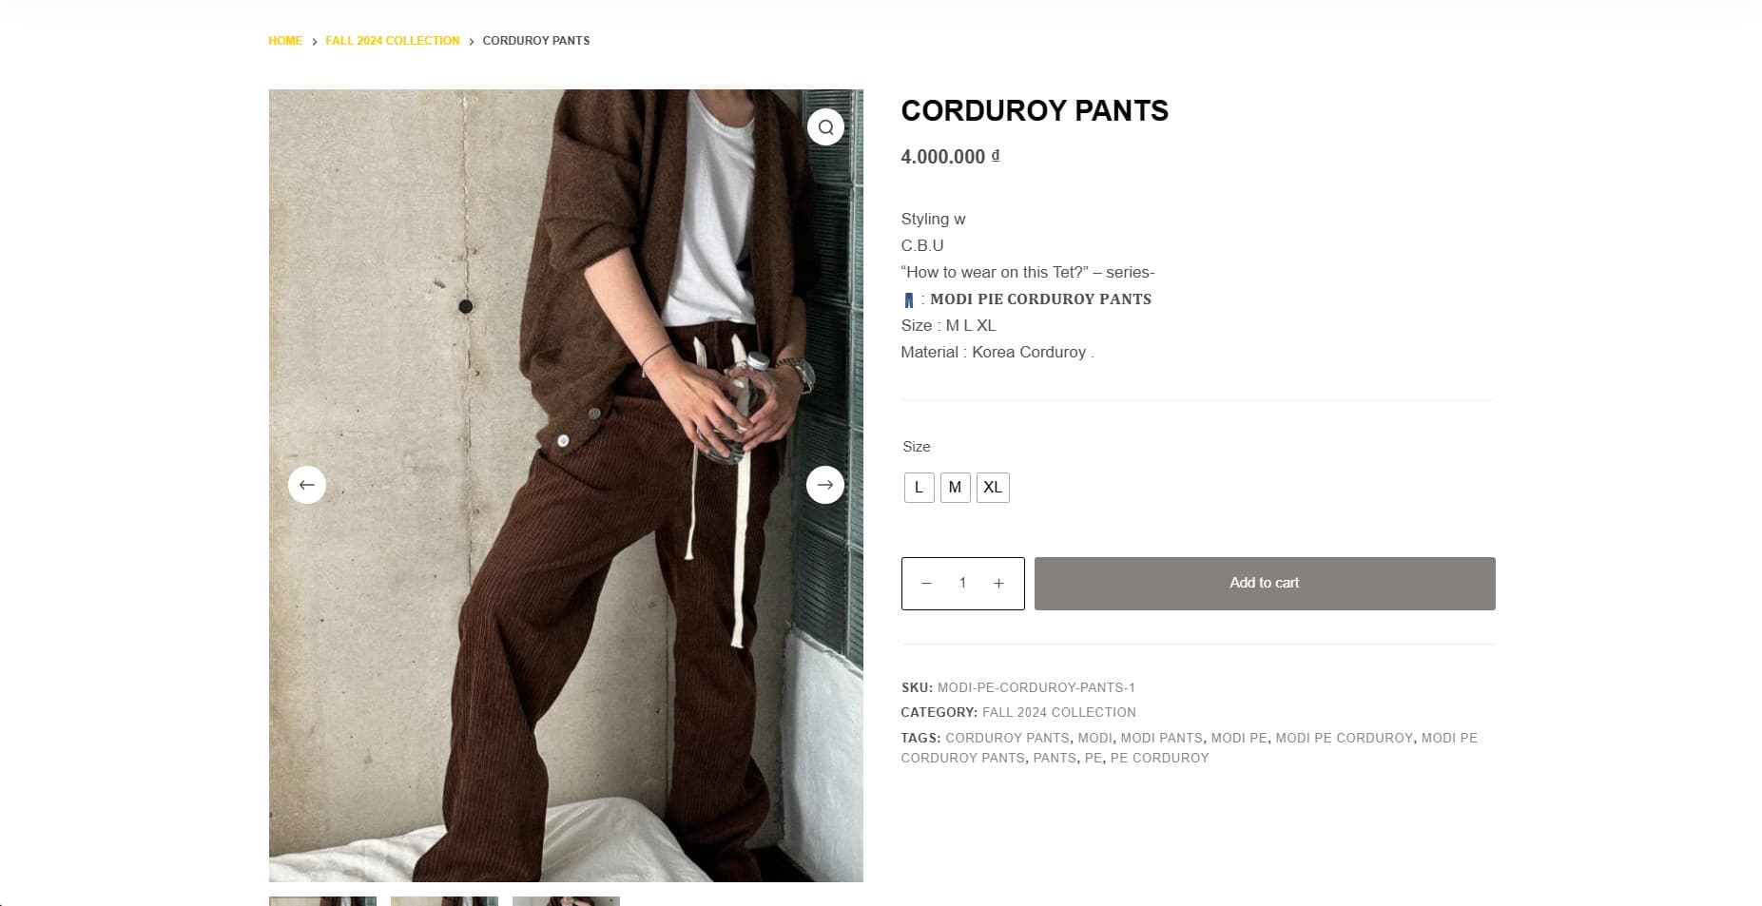The image size is (1762, 906).
Task: Open the image zoom magnifier icon
Action: coord(824,125)
